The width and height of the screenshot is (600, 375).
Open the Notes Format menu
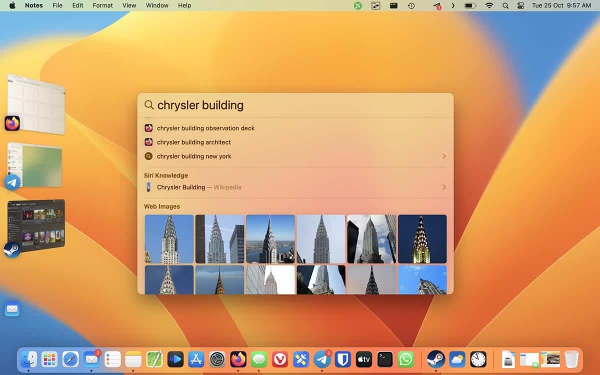(x=102, y=5)
